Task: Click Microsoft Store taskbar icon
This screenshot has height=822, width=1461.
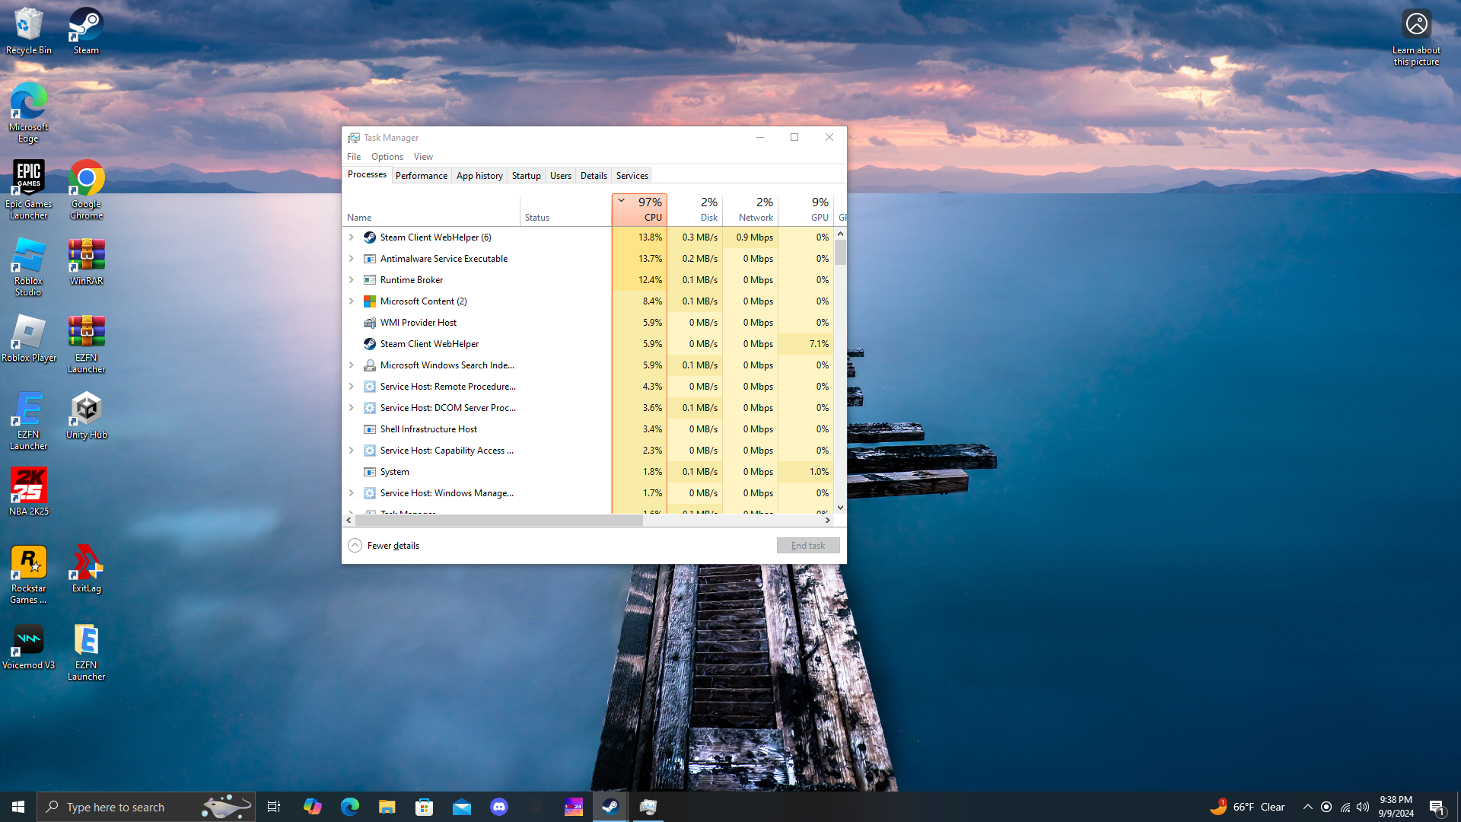Action: click(425, 807)
